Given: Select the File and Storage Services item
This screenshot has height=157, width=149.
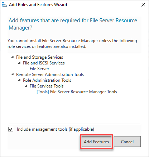Looking at the screenshot, I should pos(39,57).
